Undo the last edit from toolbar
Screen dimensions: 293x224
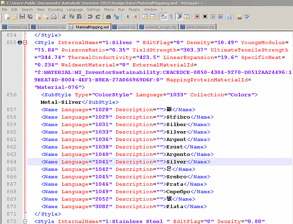tap(90, 17)
